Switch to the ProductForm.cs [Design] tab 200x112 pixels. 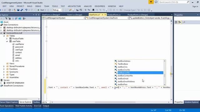[x=138, y=15]
